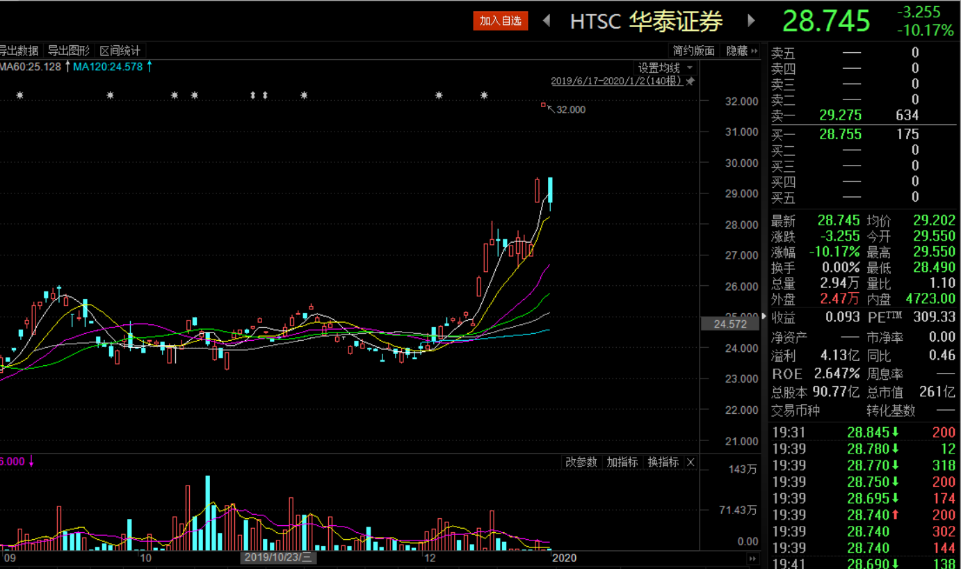Image resolution: width=961 pixels, height=569 pixels.
Task: Open 区间统计 range statistics
Action: pos(120,51)
